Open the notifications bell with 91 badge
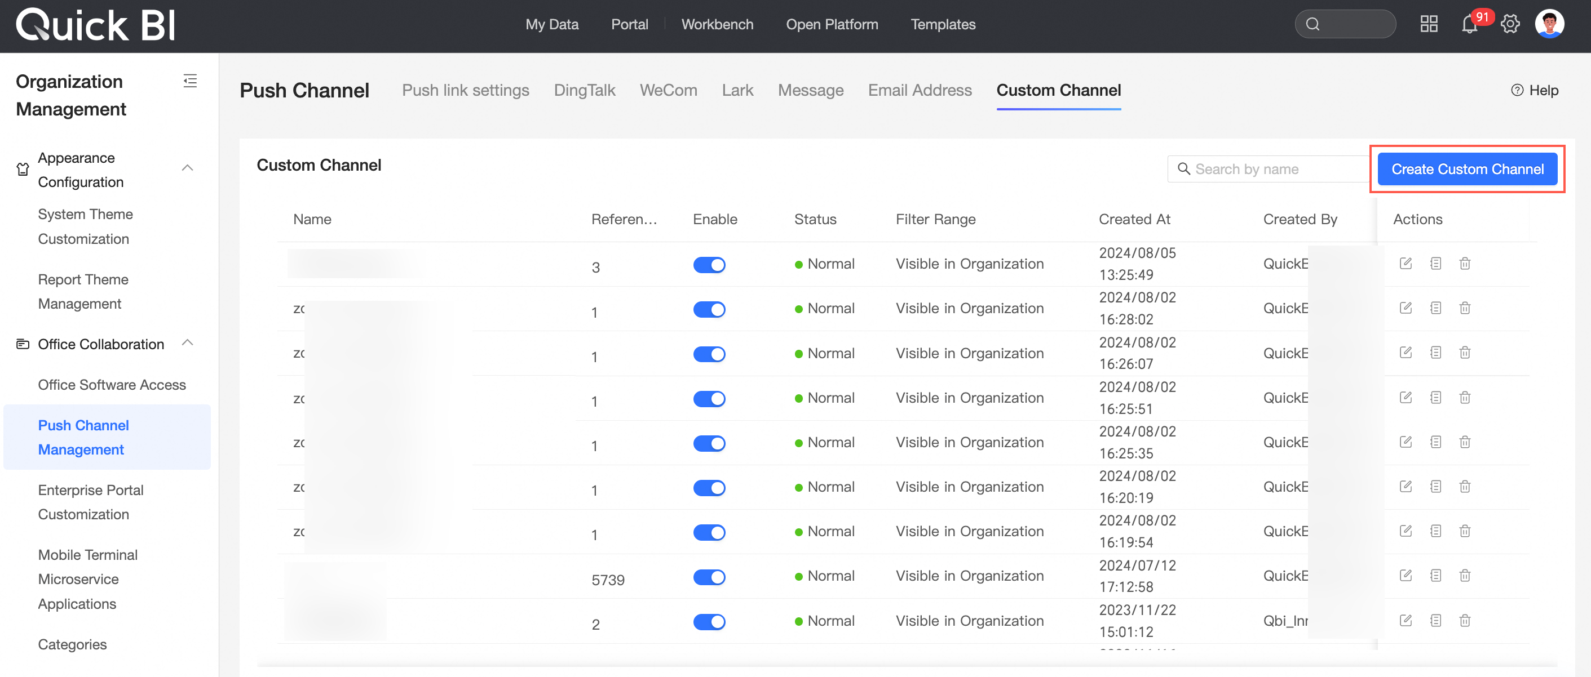This screenshot has height=677, width=1591. coord(1469,24)
